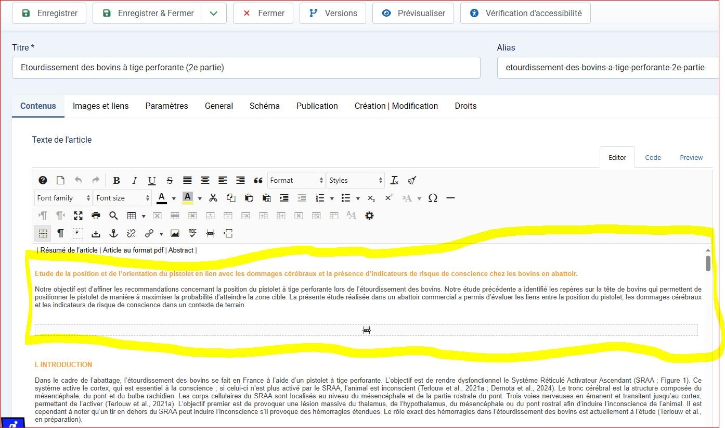Open the special character Omega tool

tap(433, 198)
